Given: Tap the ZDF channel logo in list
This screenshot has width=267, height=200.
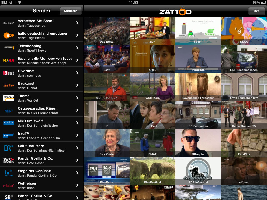Looking at the screenshot, I should tap(9, 35).
